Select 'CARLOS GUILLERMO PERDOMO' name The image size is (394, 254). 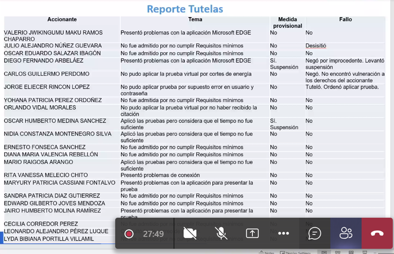[47, 74]
